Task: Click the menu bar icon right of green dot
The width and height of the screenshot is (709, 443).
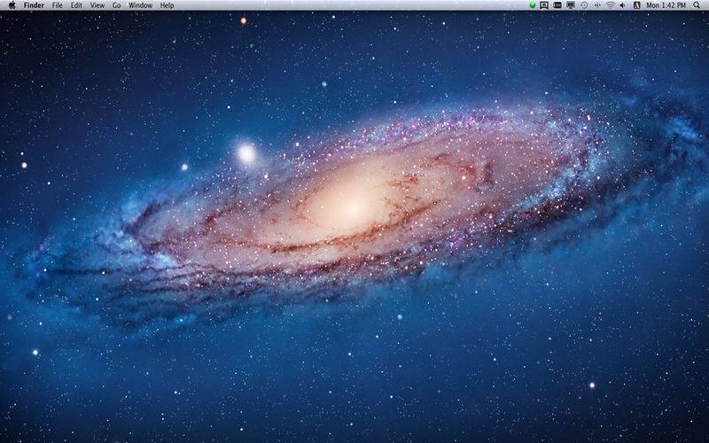Action: coord(544,5)
